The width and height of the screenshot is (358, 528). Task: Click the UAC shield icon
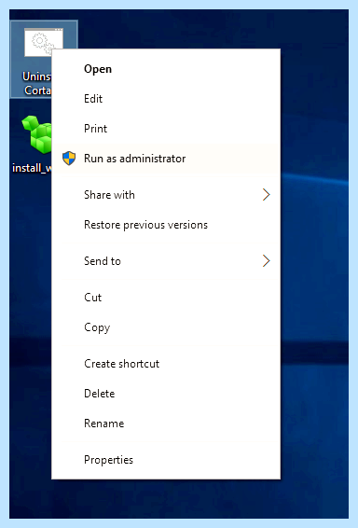coord(69,159)
